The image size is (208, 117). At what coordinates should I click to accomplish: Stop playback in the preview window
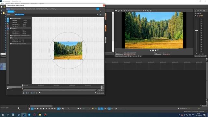tap(156, 50)
